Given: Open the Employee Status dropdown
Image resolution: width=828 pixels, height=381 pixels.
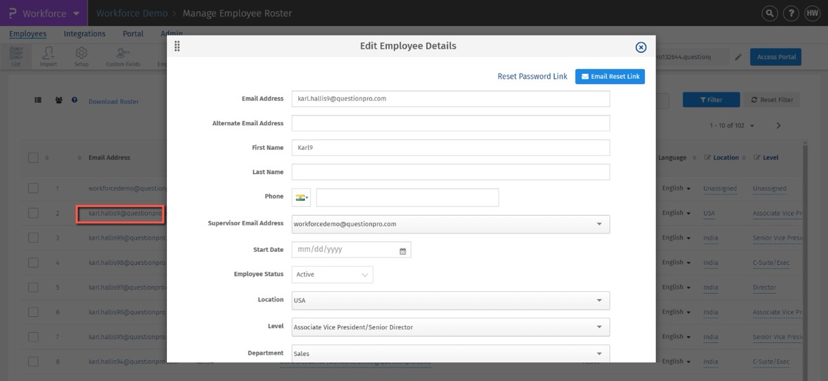Looking at the screenshot, I should [x=332, y=274].
